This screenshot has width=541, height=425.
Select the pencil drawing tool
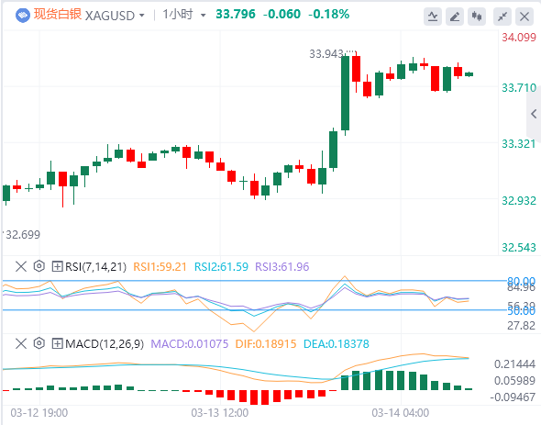click(x=455, y=17)
